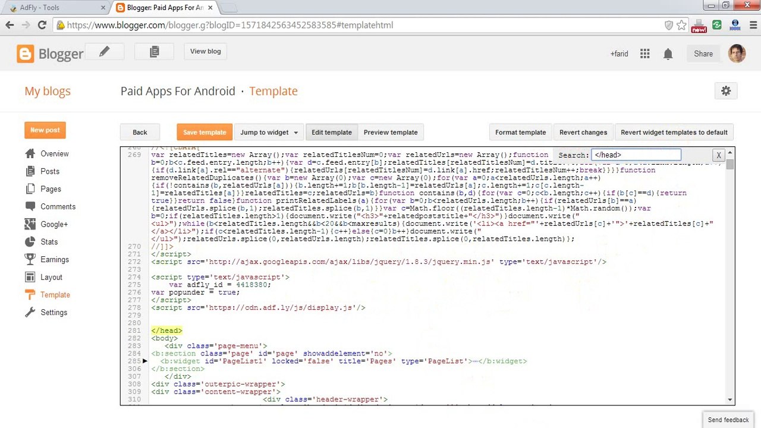
Task: Save the template
Action: tap(205, 133)
